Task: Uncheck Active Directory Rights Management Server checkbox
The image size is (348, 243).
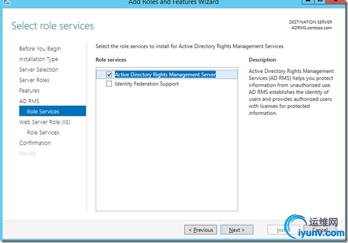Action: click(109, 74)
